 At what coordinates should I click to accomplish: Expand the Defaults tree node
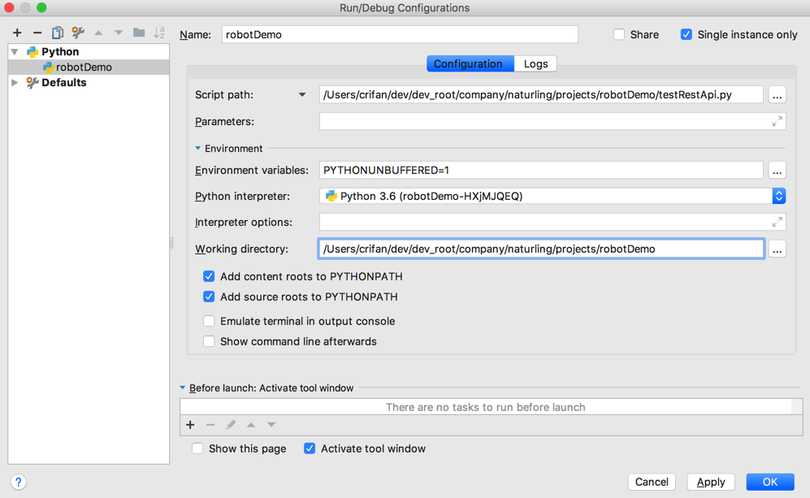pyautogui.click(x=15, y=83)
